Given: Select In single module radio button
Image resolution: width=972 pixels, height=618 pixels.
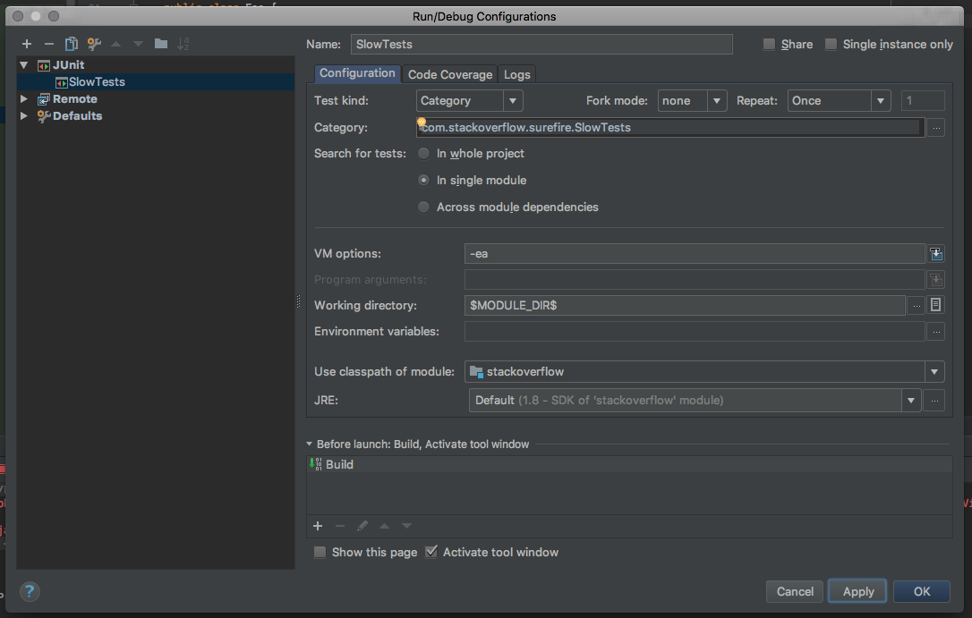Looking at the screenshot, I should pos(423,180).
